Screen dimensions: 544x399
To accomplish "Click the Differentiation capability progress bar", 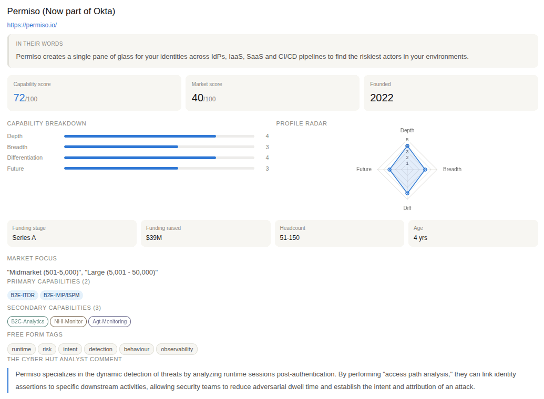I will point(159,157).
